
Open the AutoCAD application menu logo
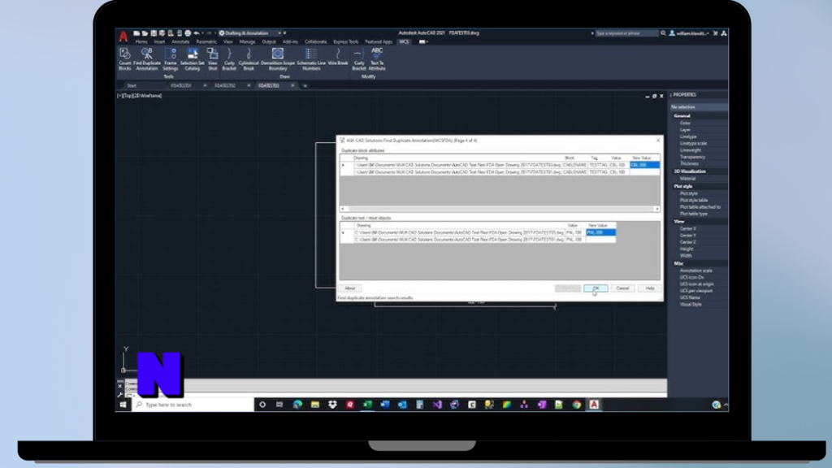[123, 36]
